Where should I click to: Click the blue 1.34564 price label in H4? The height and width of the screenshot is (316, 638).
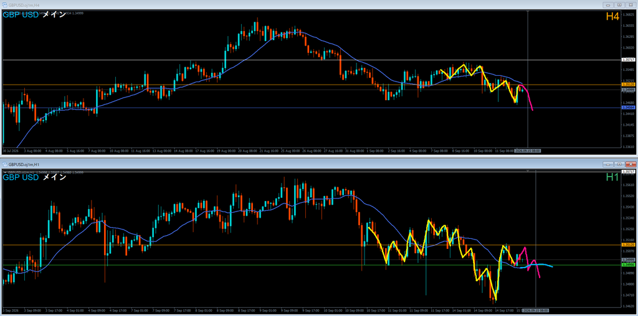629,108
